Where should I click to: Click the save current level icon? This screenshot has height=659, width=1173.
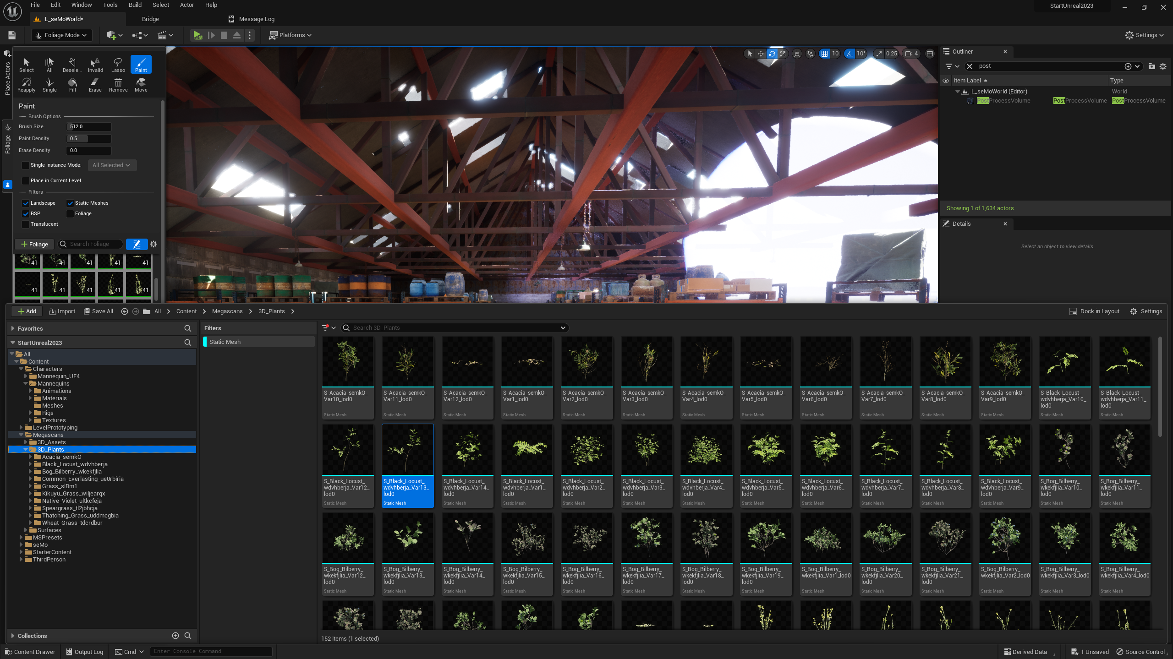coord(12,35)
